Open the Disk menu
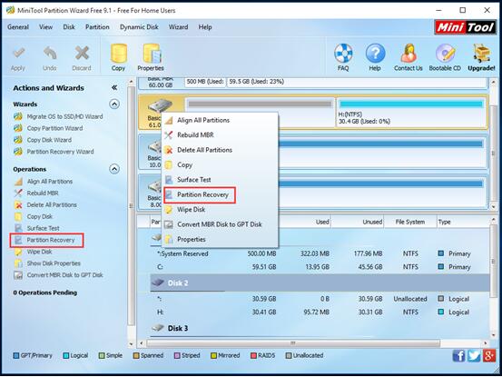 [69, 27]
